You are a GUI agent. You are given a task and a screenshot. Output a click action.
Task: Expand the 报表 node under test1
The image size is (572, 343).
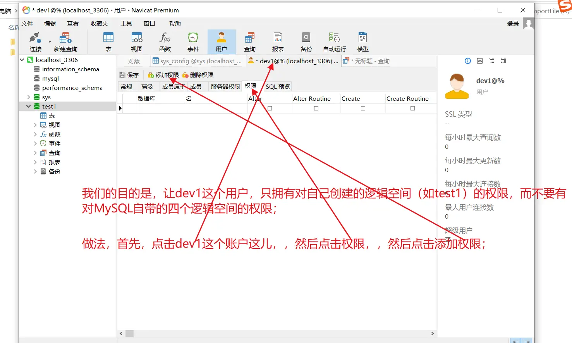35,162
